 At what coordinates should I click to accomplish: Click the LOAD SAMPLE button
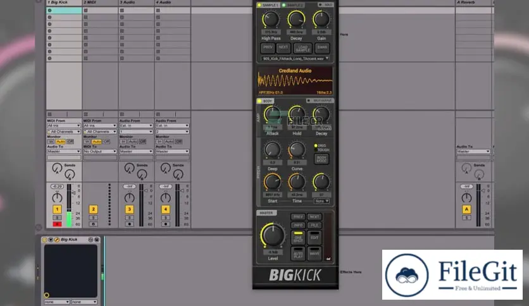(303, 48)
